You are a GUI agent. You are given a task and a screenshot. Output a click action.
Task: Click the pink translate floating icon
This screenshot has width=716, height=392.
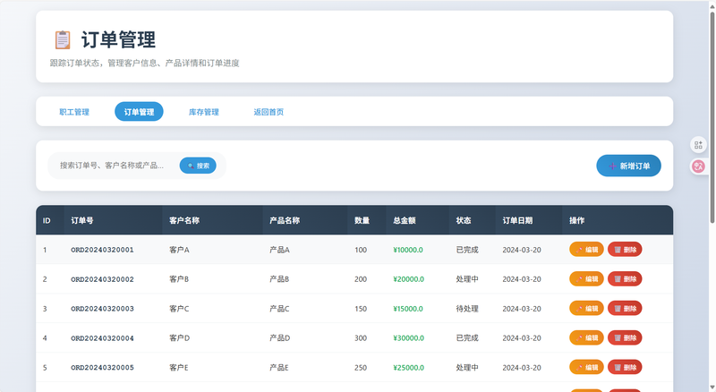(698, 166)
